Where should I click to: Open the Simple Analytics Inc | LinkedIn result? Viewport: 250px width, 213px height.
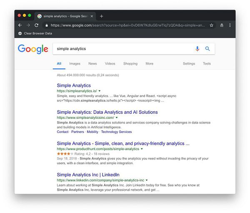click(x=88, y=175)
